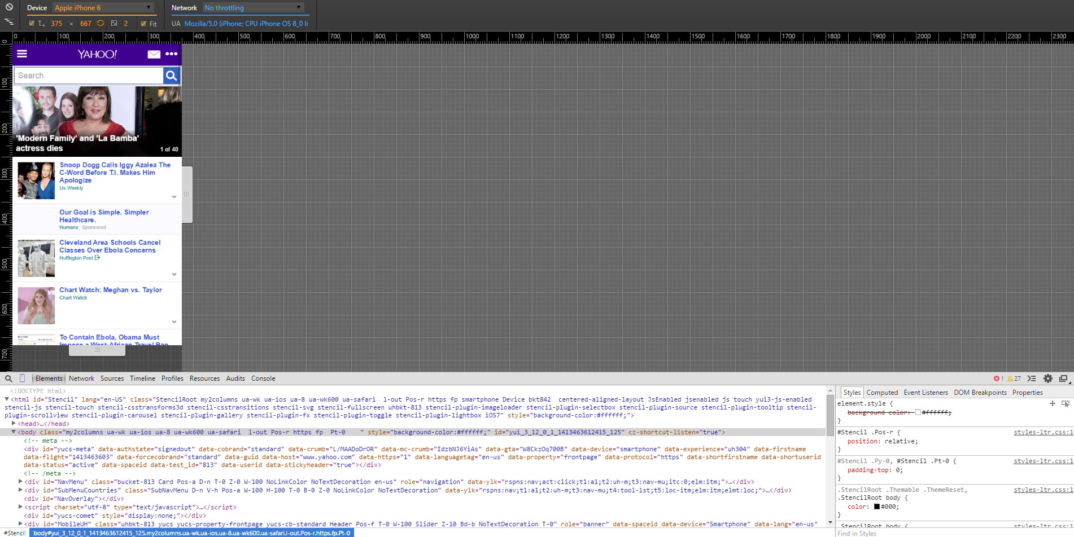Click the new style rule plus icon
The image size is (1074, 537).
(1052, 403)
